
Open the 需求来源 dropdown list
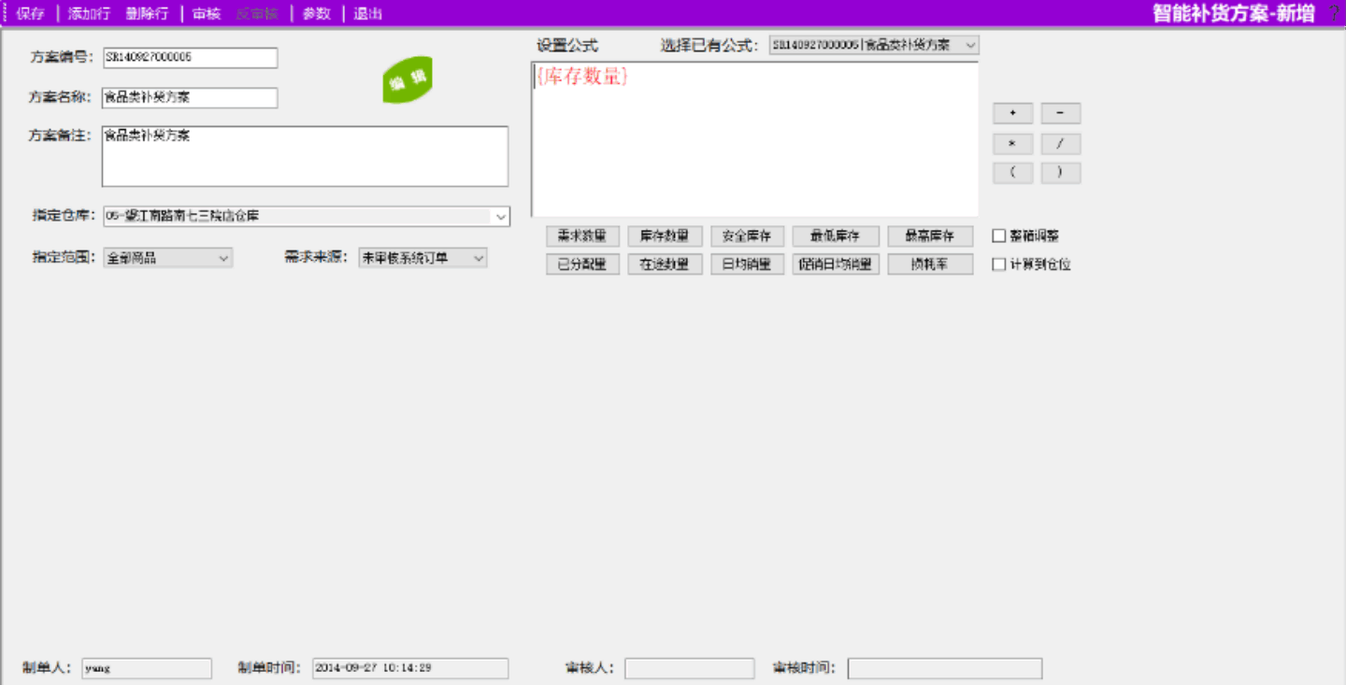[479, 258]
